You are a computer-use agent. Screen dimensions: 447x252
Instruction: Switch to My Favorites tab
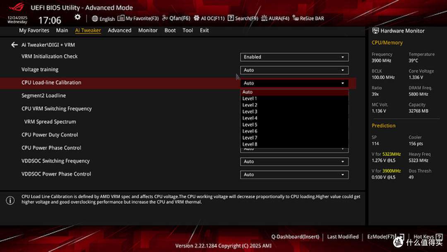(34, 30)
